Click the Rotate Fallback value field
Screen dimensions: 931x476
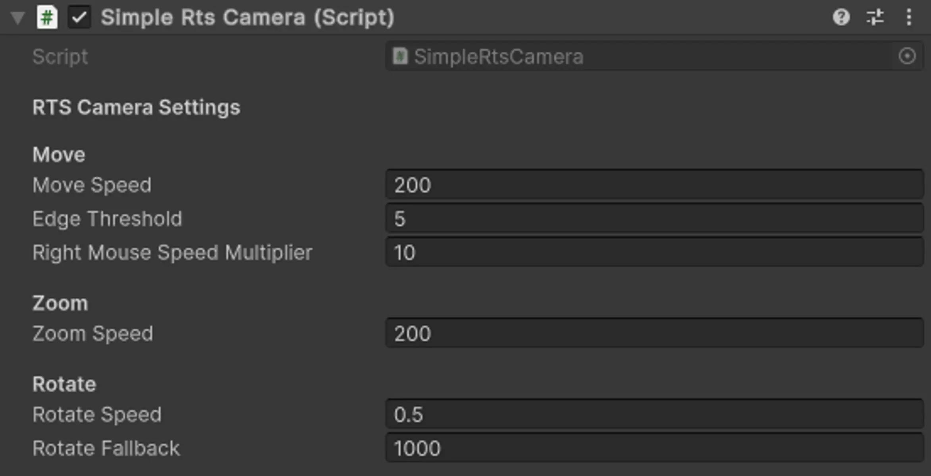[654, 448]
